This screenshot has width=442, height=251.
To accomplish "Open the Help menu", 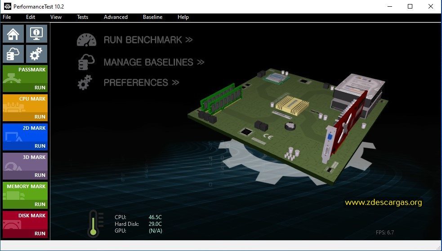I will (x=183, y=17).
